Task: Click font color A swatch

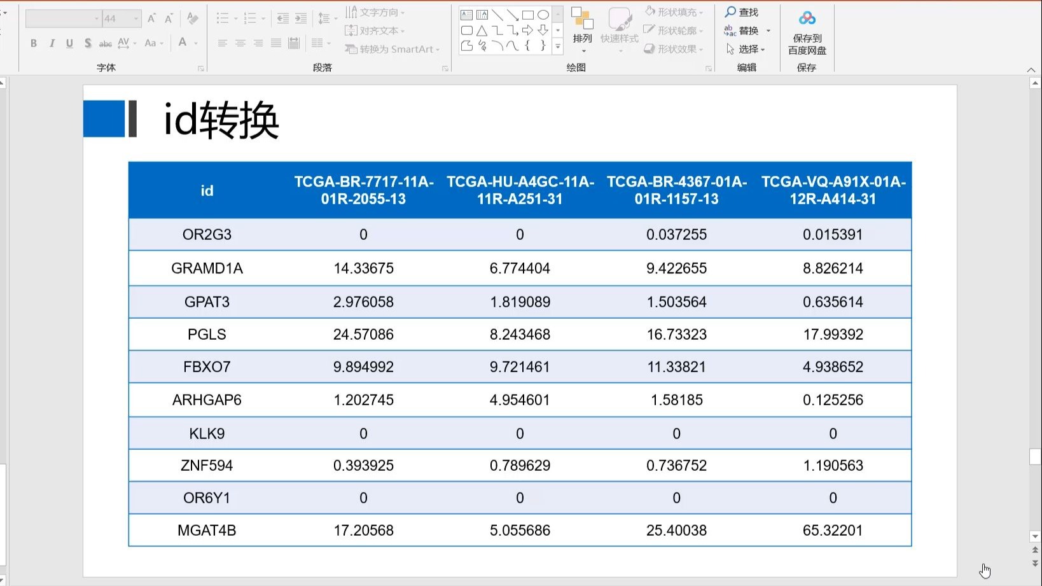Action: (x=183, y=43)
